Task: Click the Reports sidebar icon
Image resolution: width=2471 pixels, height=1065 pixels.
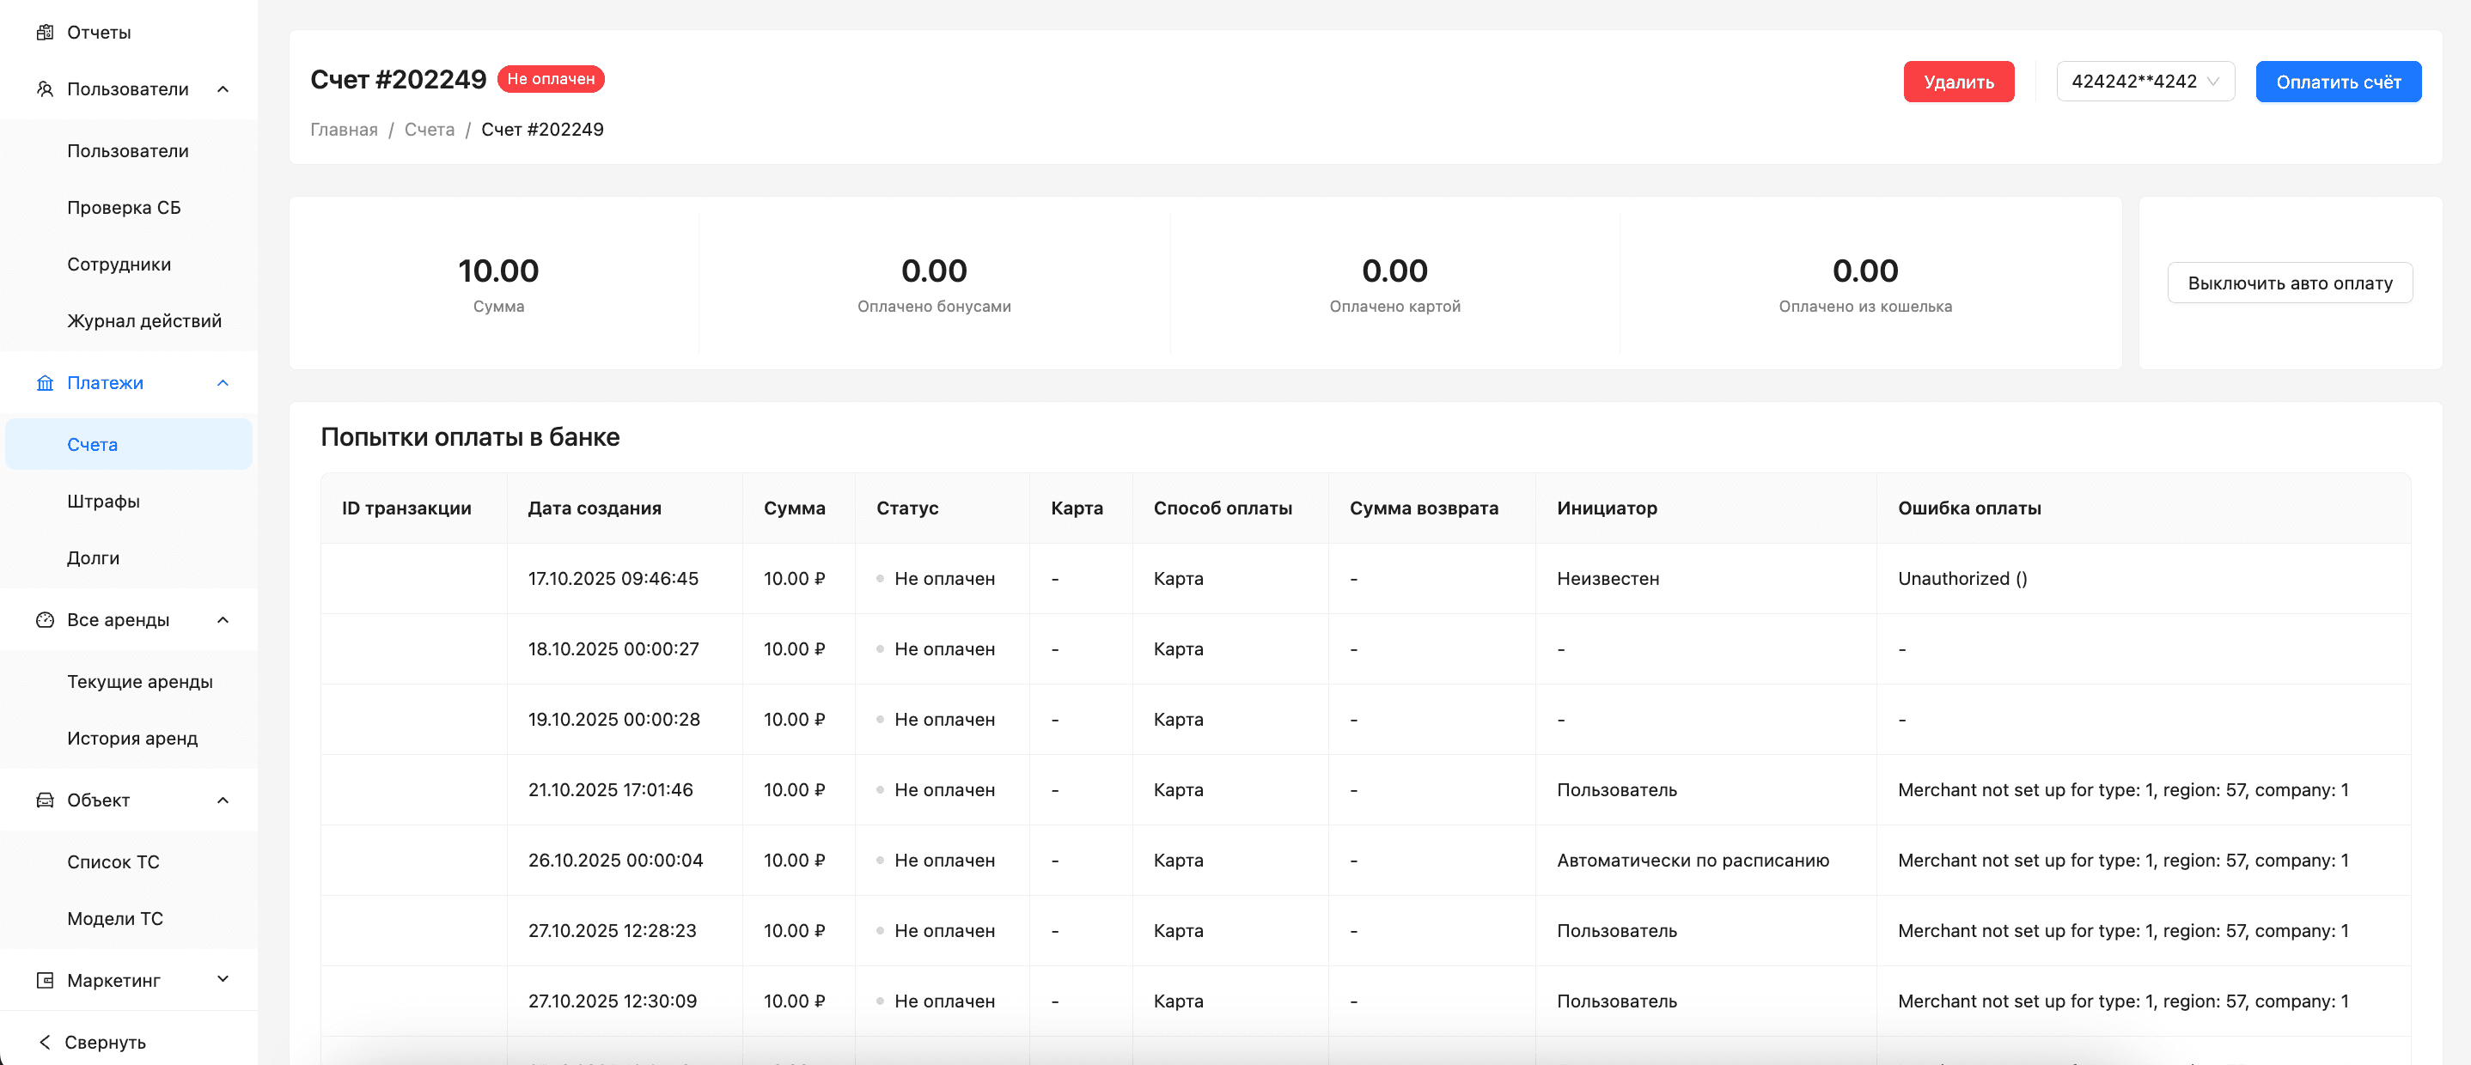Action: point(44,33)
